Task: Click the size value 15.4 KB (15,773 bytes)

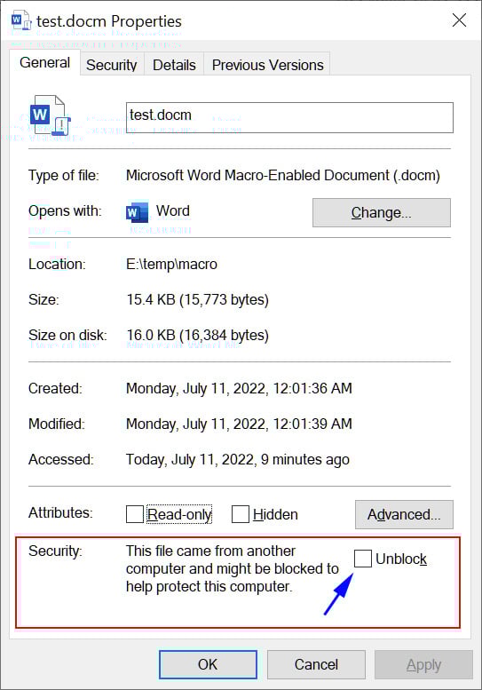Action: tap(197, 300)
